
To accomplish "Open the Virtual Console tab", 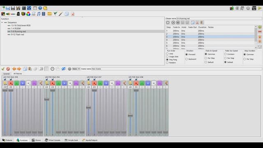I will tap(53, 140).
